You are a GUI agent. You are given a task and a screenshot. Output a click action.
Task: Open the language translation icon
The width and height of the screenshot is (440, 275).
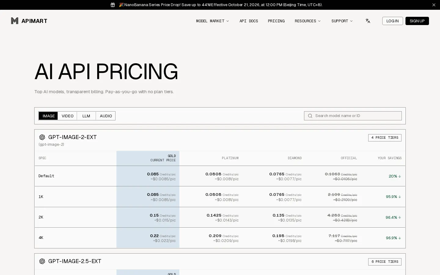coord(368,21)
